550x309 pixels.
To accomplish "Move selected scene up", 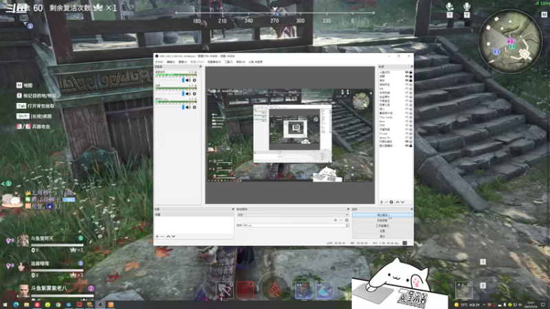I will 168,236.
